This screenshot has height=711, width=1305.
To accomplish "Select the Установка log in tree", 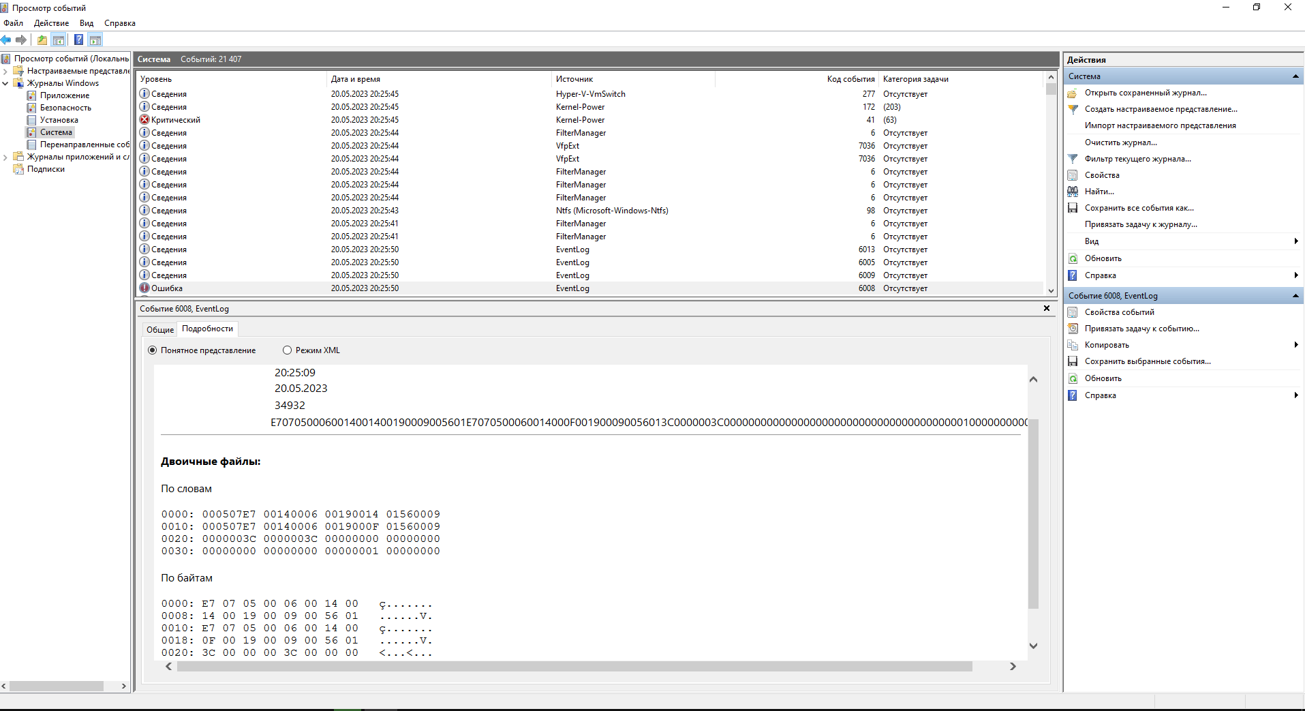I will coord(59,120).
